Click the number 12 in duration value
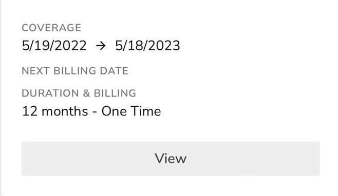This screenshot has width=338, height=196. (x=29, y=111)
